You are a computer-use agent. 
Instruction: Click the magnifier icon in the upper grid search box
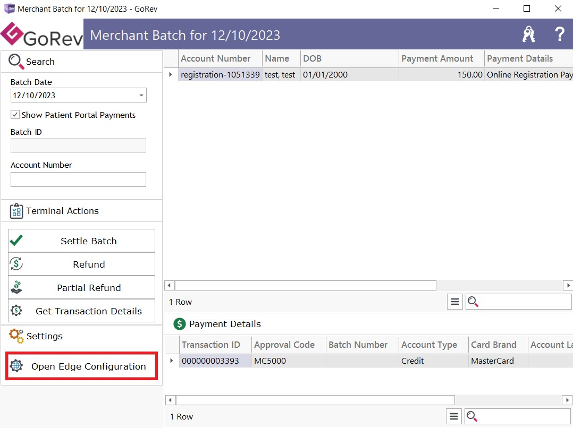tap(473, 302)
